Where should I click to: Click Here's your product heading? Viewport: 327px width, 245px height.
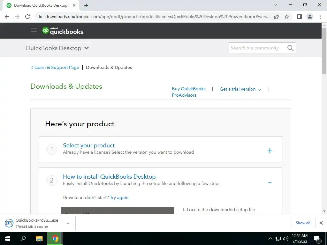80,124
